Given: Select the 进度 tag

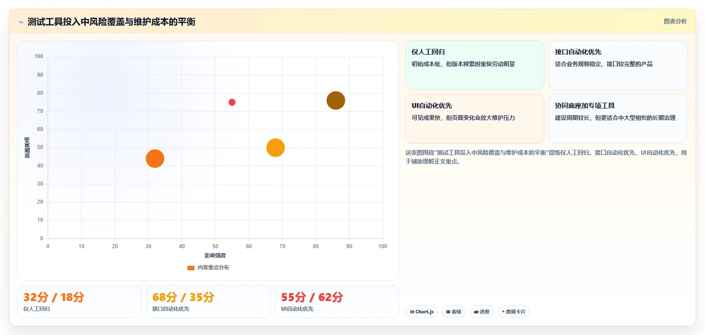Looking at the screenshot, I should pyautogui.click(x=482, y=312).
